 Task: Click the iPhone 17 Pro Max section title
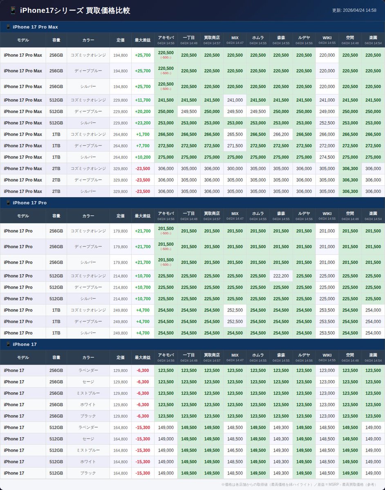click(x=36, y=27)
